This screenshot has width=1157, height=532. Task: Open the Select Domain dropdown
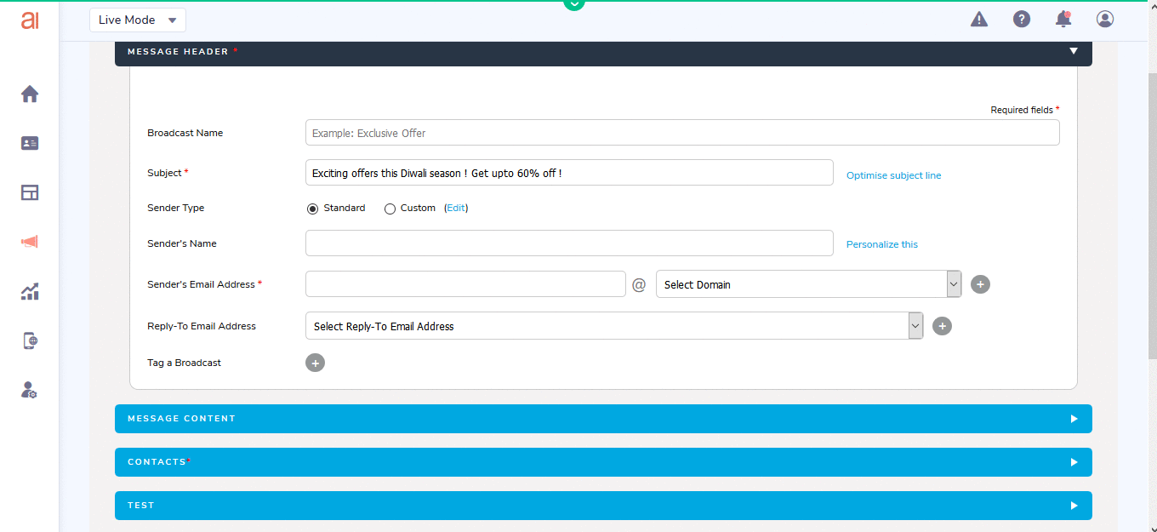pyautogui.click(x=809, y=284)
